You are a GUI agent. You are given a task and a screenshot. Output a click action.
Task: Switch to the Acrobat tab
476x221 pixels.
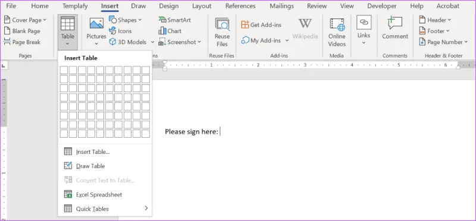click(448, 6)
